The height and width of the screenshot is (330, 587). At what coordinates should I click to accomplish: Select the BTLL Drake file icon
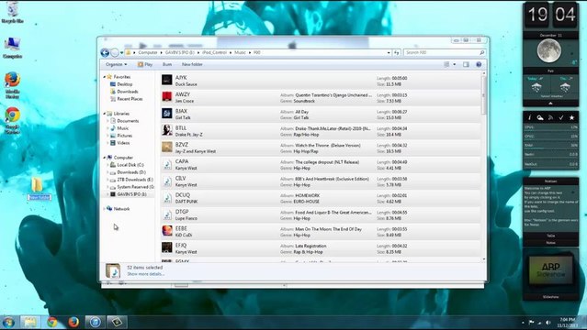click(x=167, y=130)
